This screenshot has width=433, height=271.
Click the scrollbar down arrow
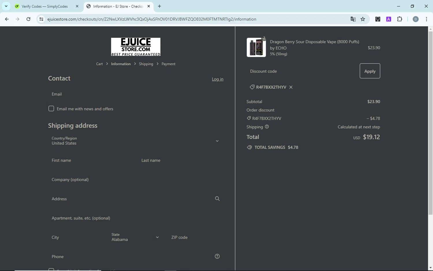(430, 268)
